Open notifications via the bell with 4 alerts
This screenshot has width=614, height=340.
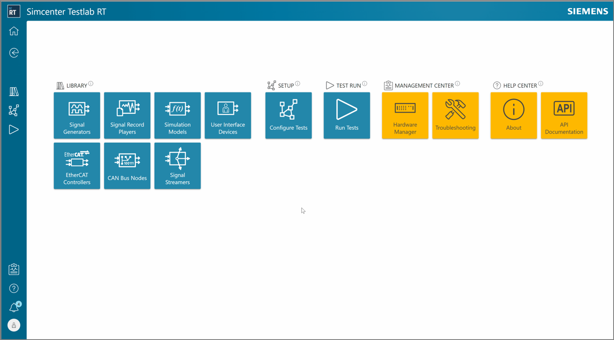[x=14, y=307]
